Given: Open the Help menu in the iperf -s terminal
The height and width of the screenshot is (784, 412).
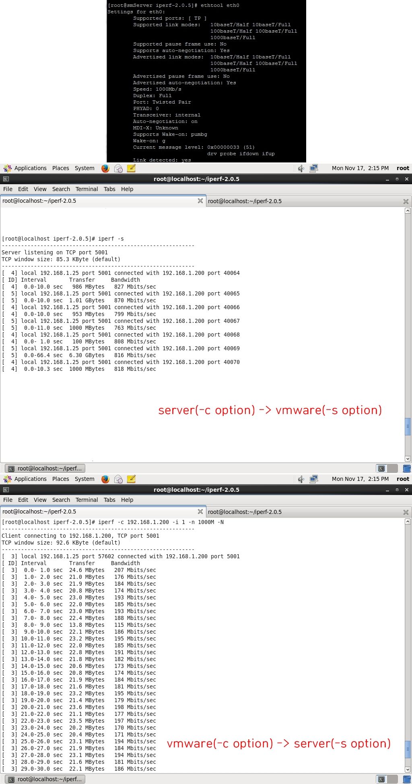Looking at the screenshot, I should pos(127,189).
